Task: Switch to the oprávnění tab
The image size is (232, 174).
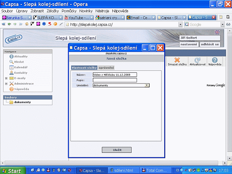Action: tap(106, 68)
